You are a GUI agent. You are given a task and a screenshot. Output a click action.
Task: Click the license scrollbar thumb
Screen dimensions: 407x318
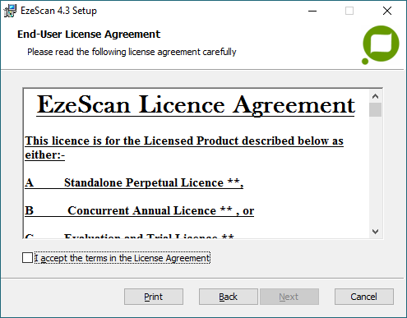(x=375, y=110)
